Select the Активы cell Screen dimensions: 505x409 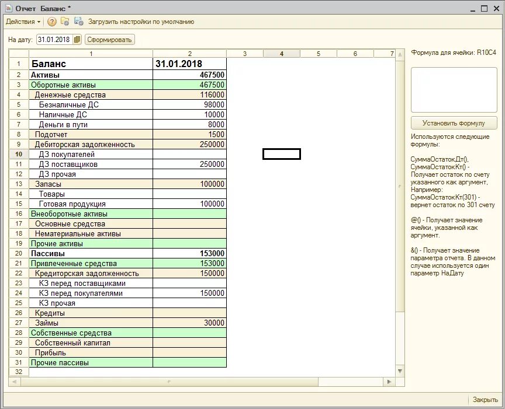[91, 75]
